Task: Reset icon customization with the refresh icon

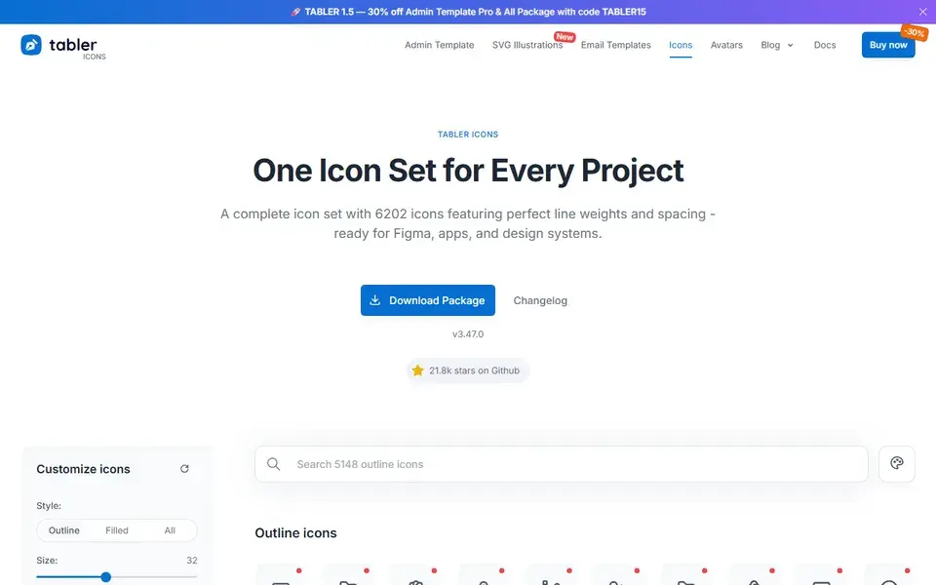Action: click(184, 469)
